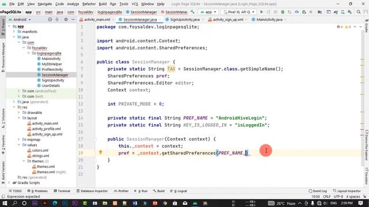Start debugging with the bug icon
The height and width of the screenshot is (207, 369).
pos(283,11)
